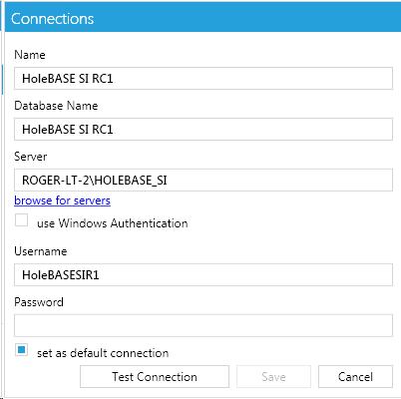Cancel the connection dialog
Image resolution: width=401 pixels, height=399 pixels.
pos(355,377)
